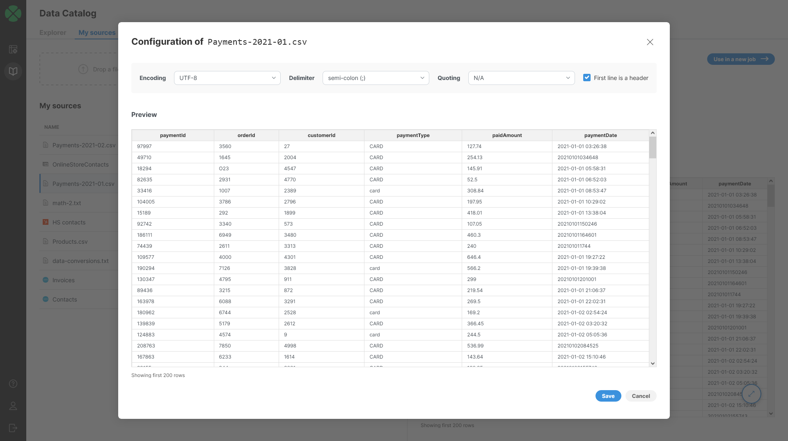Image resolution: width=788 pixels, height=441 pixels.
Task: Click preview scrollbar up arrow
Action: (653, 133)
